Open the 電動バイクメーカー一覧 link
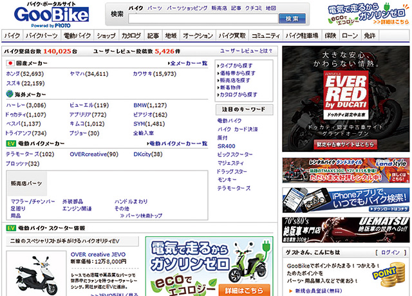The image size is (412, 296). point(177,143)
